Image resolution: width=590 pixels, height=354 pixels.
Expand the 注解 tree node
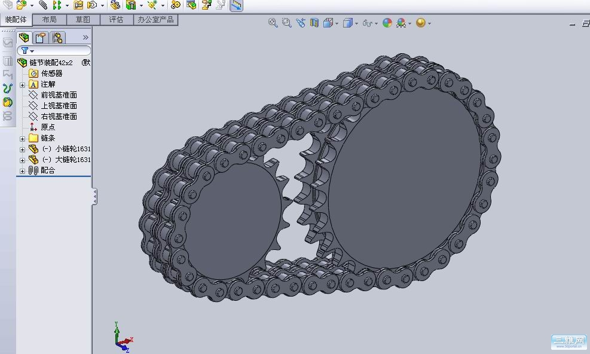click(22, 85)
